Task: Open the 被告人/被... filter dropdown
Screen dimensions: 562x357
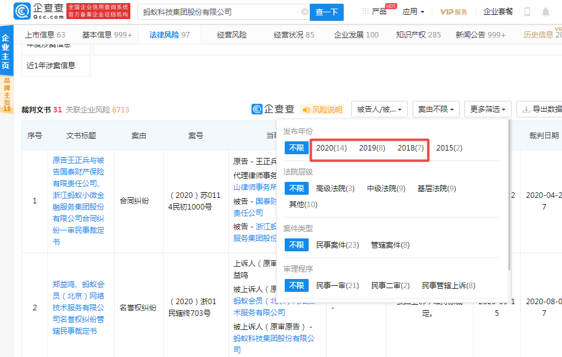Action: (x=379, y=109)
